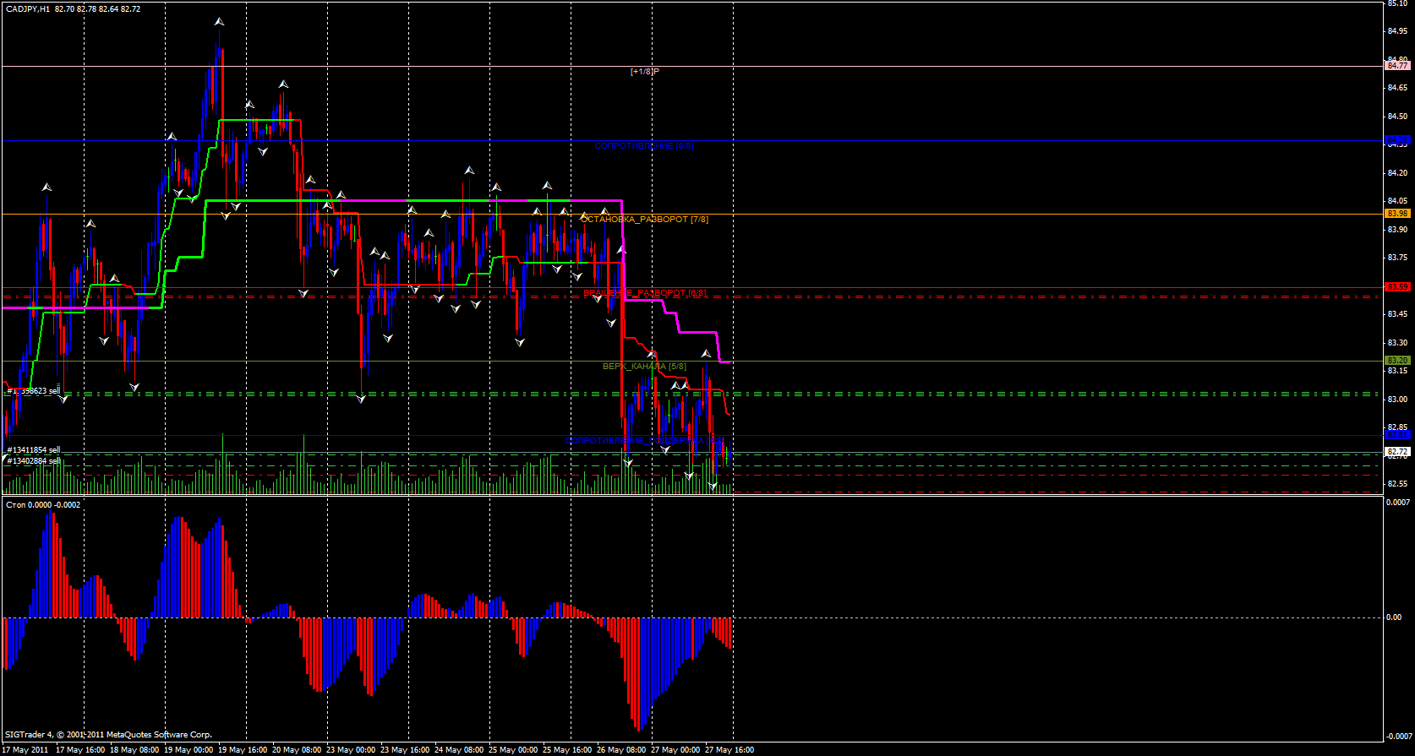Image resolution: width=1415 pixels, height=756 pixels.
Task: Click the green 83.20 price tag
Action: [1398, 361]
